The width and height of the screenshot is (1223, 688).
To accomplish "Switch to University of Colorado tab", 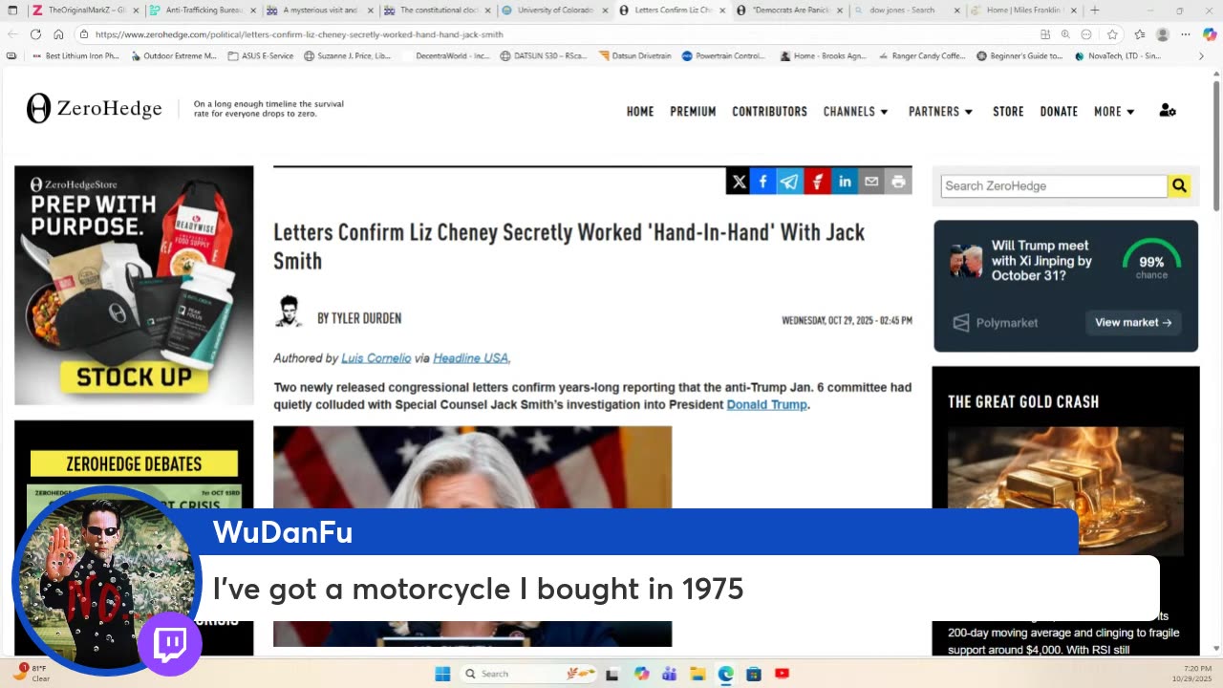I will point(555,11).
